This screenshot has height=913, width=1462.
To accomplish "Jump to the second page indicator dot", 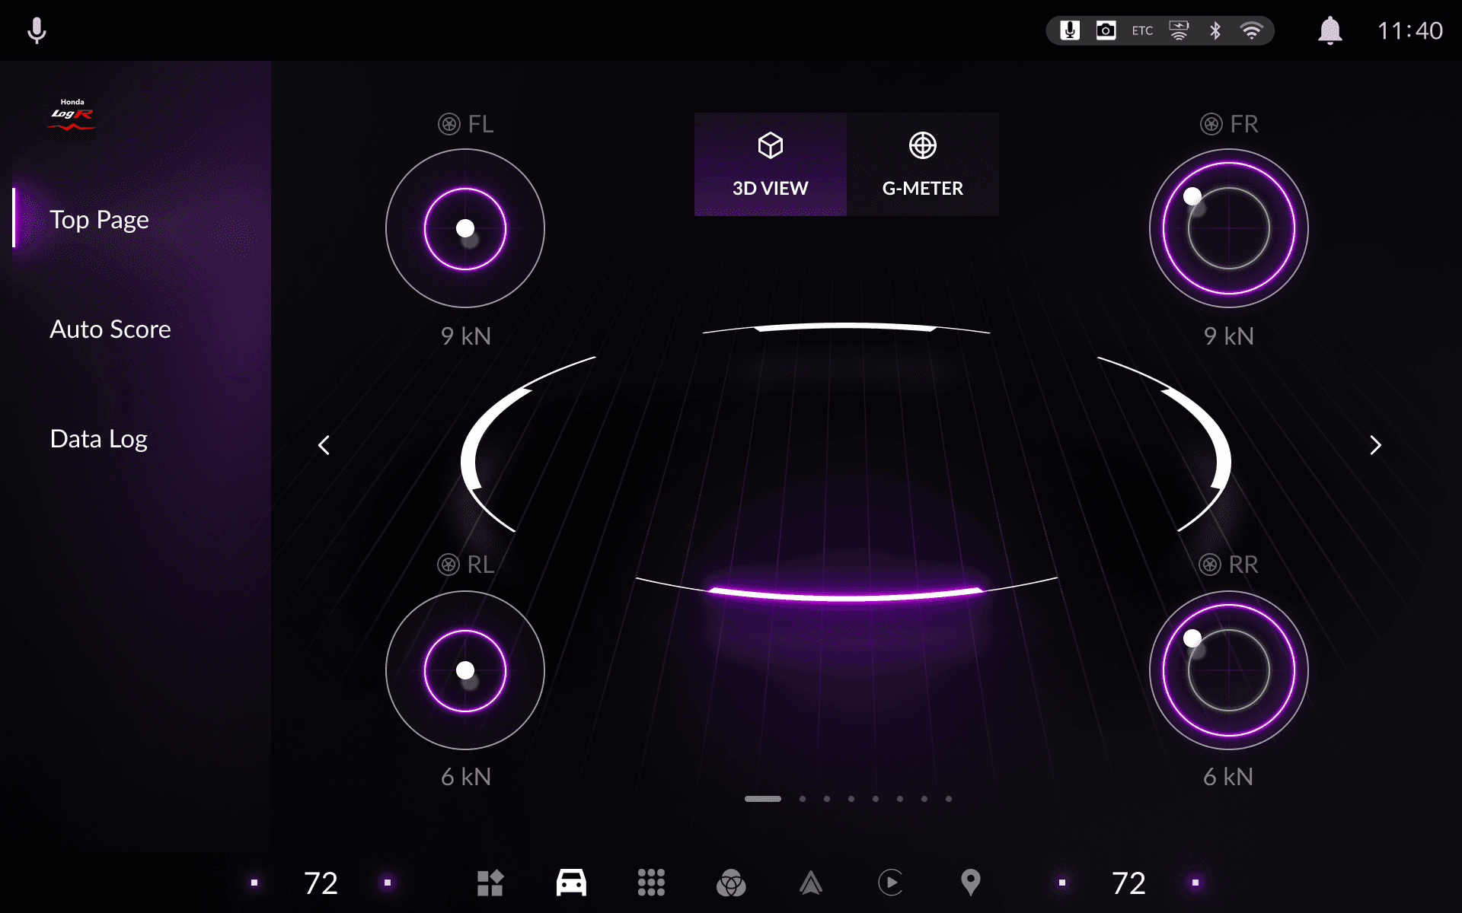I will coord(803,799).
